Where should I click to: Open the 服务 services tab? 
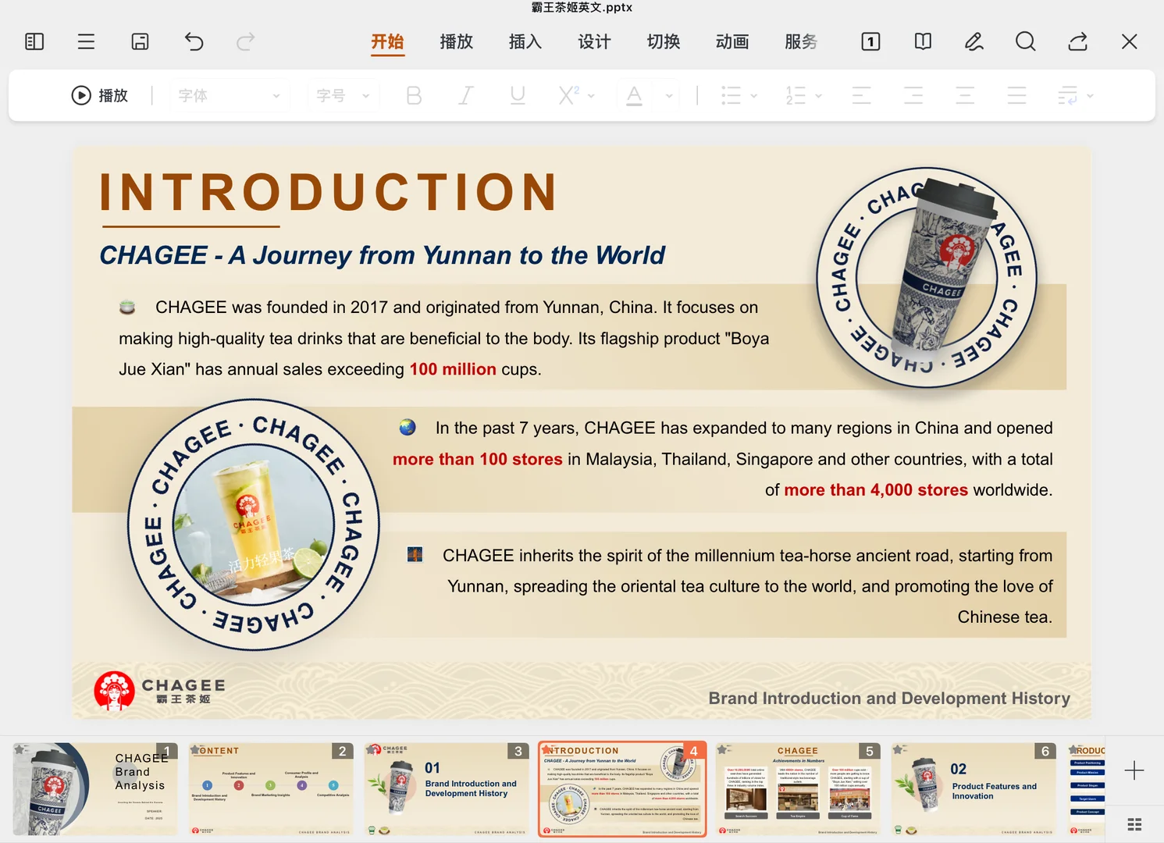click(x=801, y=41)
